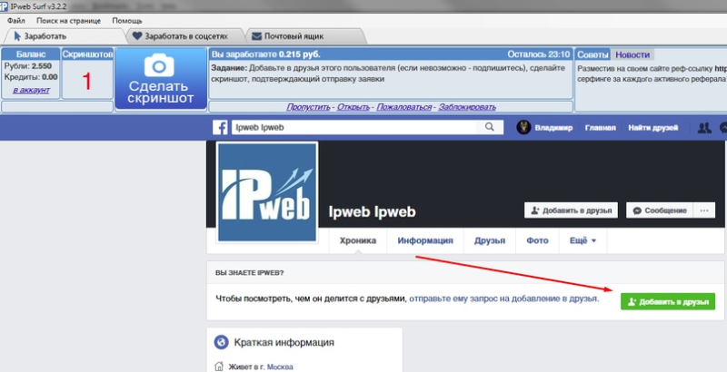Switch to the Заработать в соцсетях tab

(186, 36)
